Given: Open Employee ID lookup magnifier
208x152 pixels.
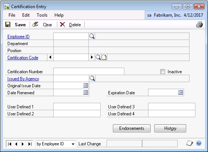Looking at the screenshot, I should click(x=92, y=36).
